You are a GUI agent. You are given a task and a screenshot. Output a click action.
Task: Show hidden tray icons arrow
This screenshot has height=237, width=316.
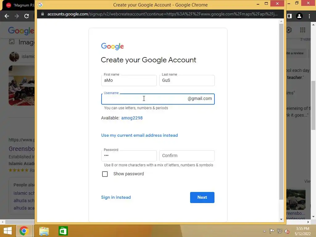tap(264, 231)
